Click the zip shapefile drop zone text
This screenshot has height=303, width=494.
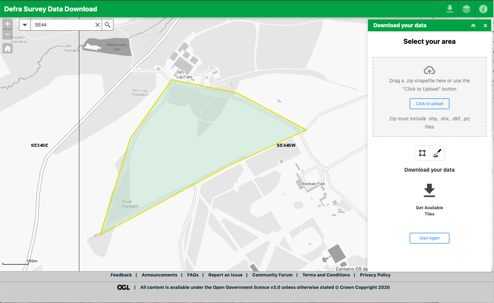tap(430, 85)
